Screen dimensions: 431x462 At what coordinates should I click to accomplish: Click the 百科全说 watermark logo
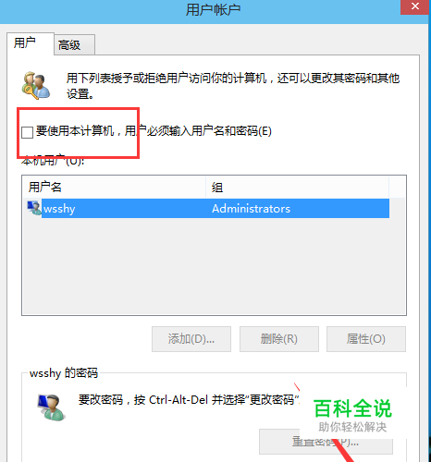click(352, 415)
